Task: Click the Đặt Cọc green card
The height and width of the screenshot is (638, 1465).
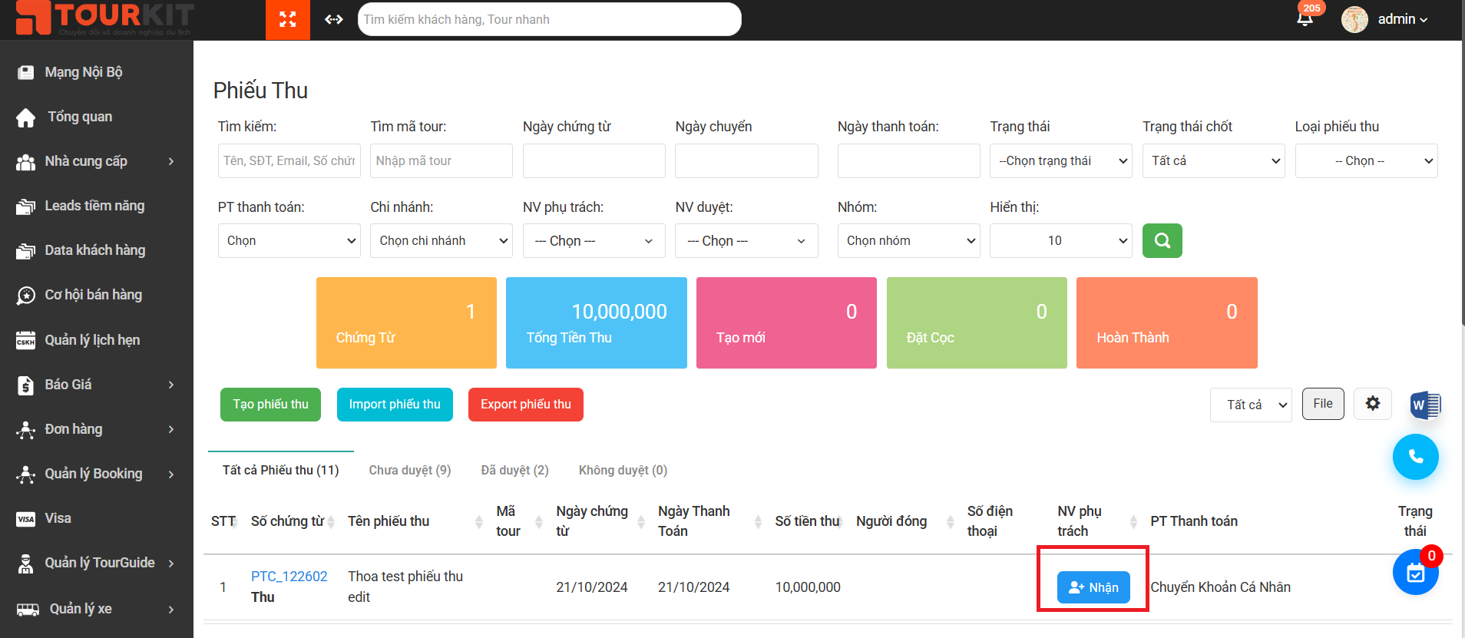Action: pyautogui.click(x=977, y=322)
